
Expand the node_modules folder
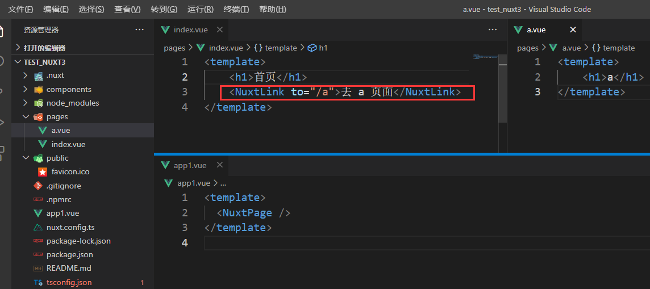tap(25, 103)
